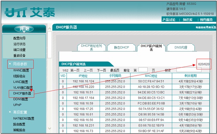
Task: Select IP cell 192.168.18.231
Action: (x=83, y=126)
